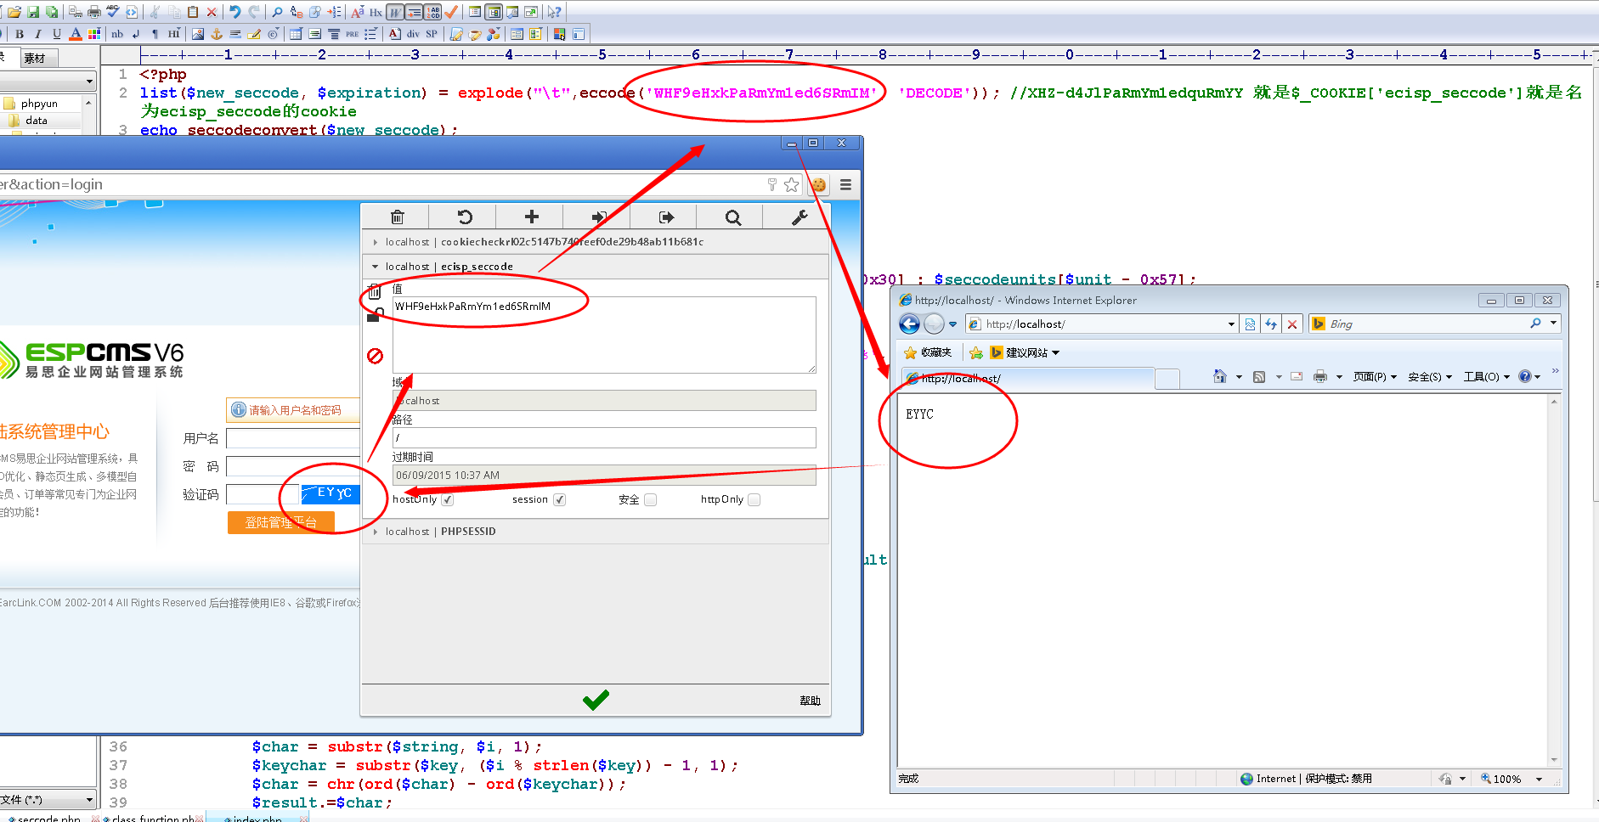1599x822 pixels.
Task: Click IE back button
Action: pyautogui.click(x=909, y=324)
